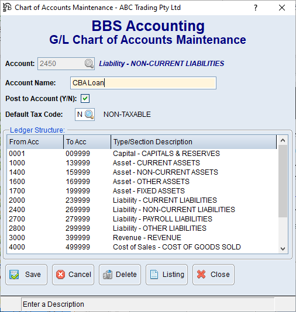Click the Listing button's document icon

click(154, 275)
